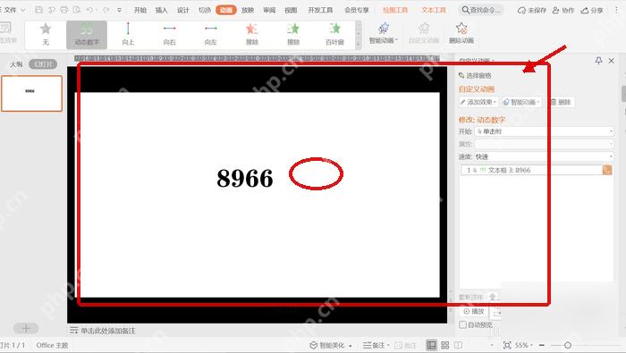The height and width of the screenshot is (353, 626).
Task: Toggle the 自动预览 checkbox
Action: click(x=462, y=324)
